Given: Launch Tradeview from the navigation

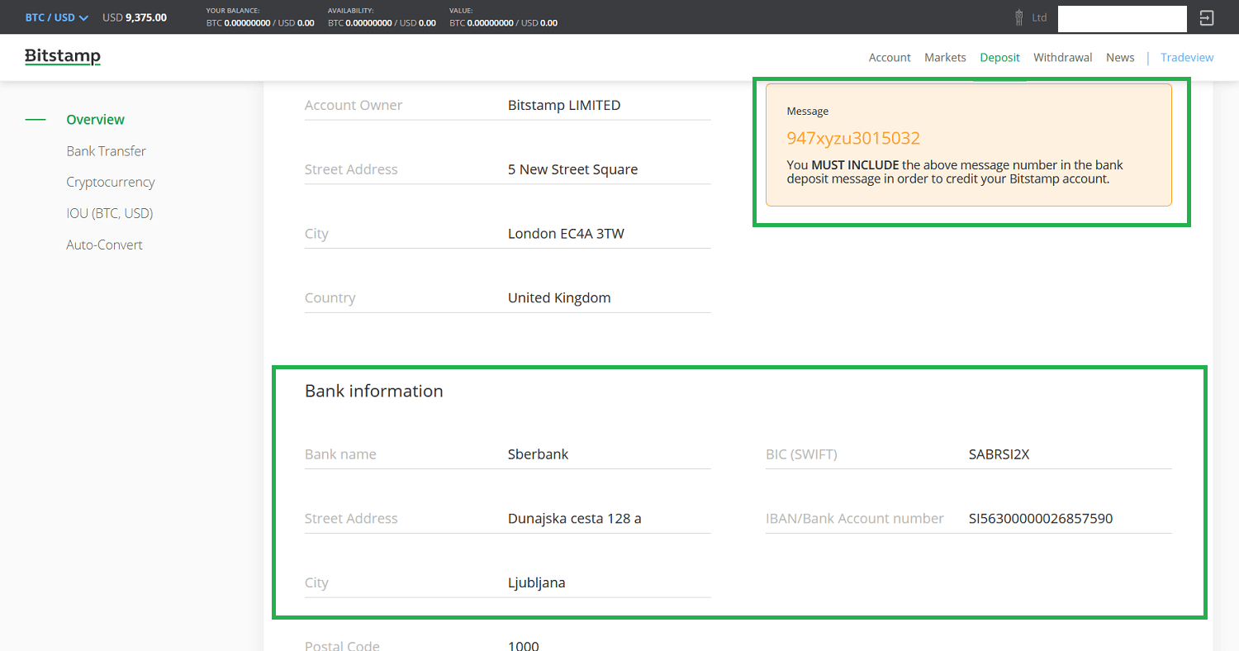Looking at the screenshot, I should [x=1187, y=57].
